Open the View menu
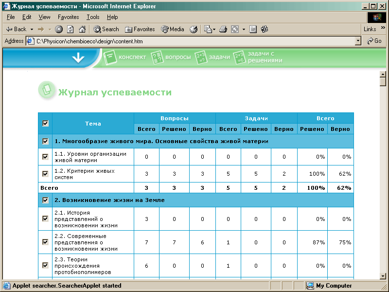Viewport: 389px width, 292px height. [44, 17]
